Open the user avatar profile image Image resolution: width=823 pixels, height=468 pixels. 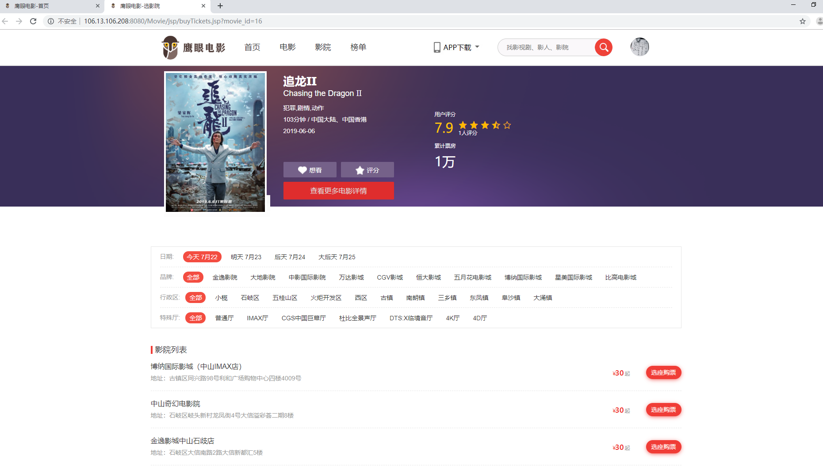click(x=639, y=46)
